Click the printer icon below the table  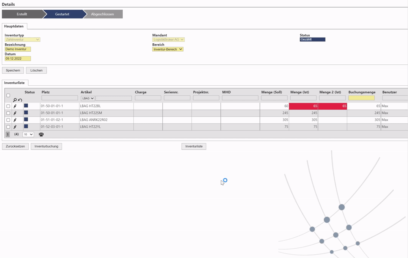pos(41,134)
